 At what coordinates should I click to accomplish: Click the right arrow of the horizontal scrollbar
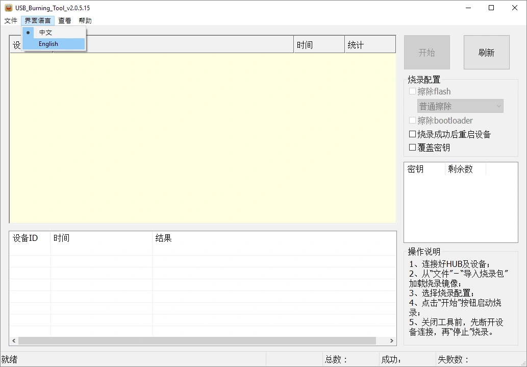392,340
